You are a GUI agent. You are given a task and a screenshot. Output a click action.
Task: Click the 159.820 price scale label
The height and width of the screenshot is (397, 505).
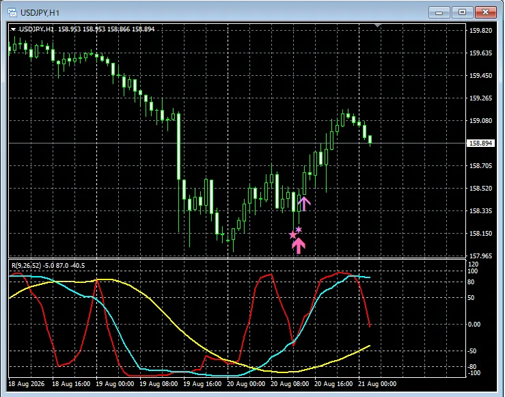[480, 31]
